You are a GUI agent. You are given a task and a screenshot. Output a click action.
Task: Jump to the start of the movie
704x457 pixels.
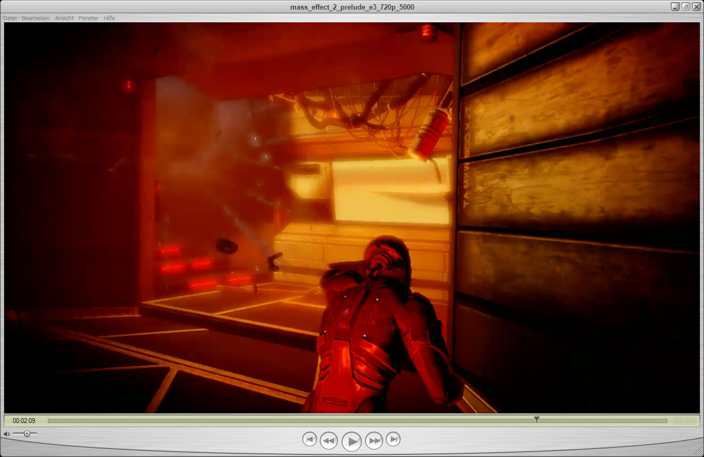coord(309,439)
